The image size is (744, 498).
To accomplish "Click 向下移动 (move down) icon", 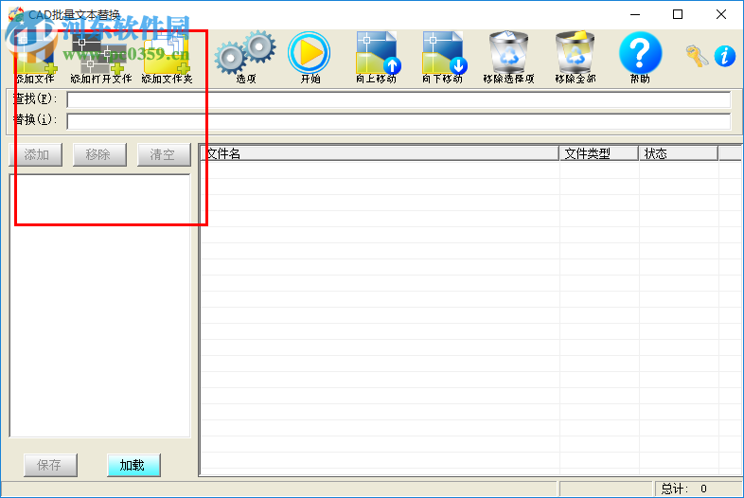I will point(442,57).
